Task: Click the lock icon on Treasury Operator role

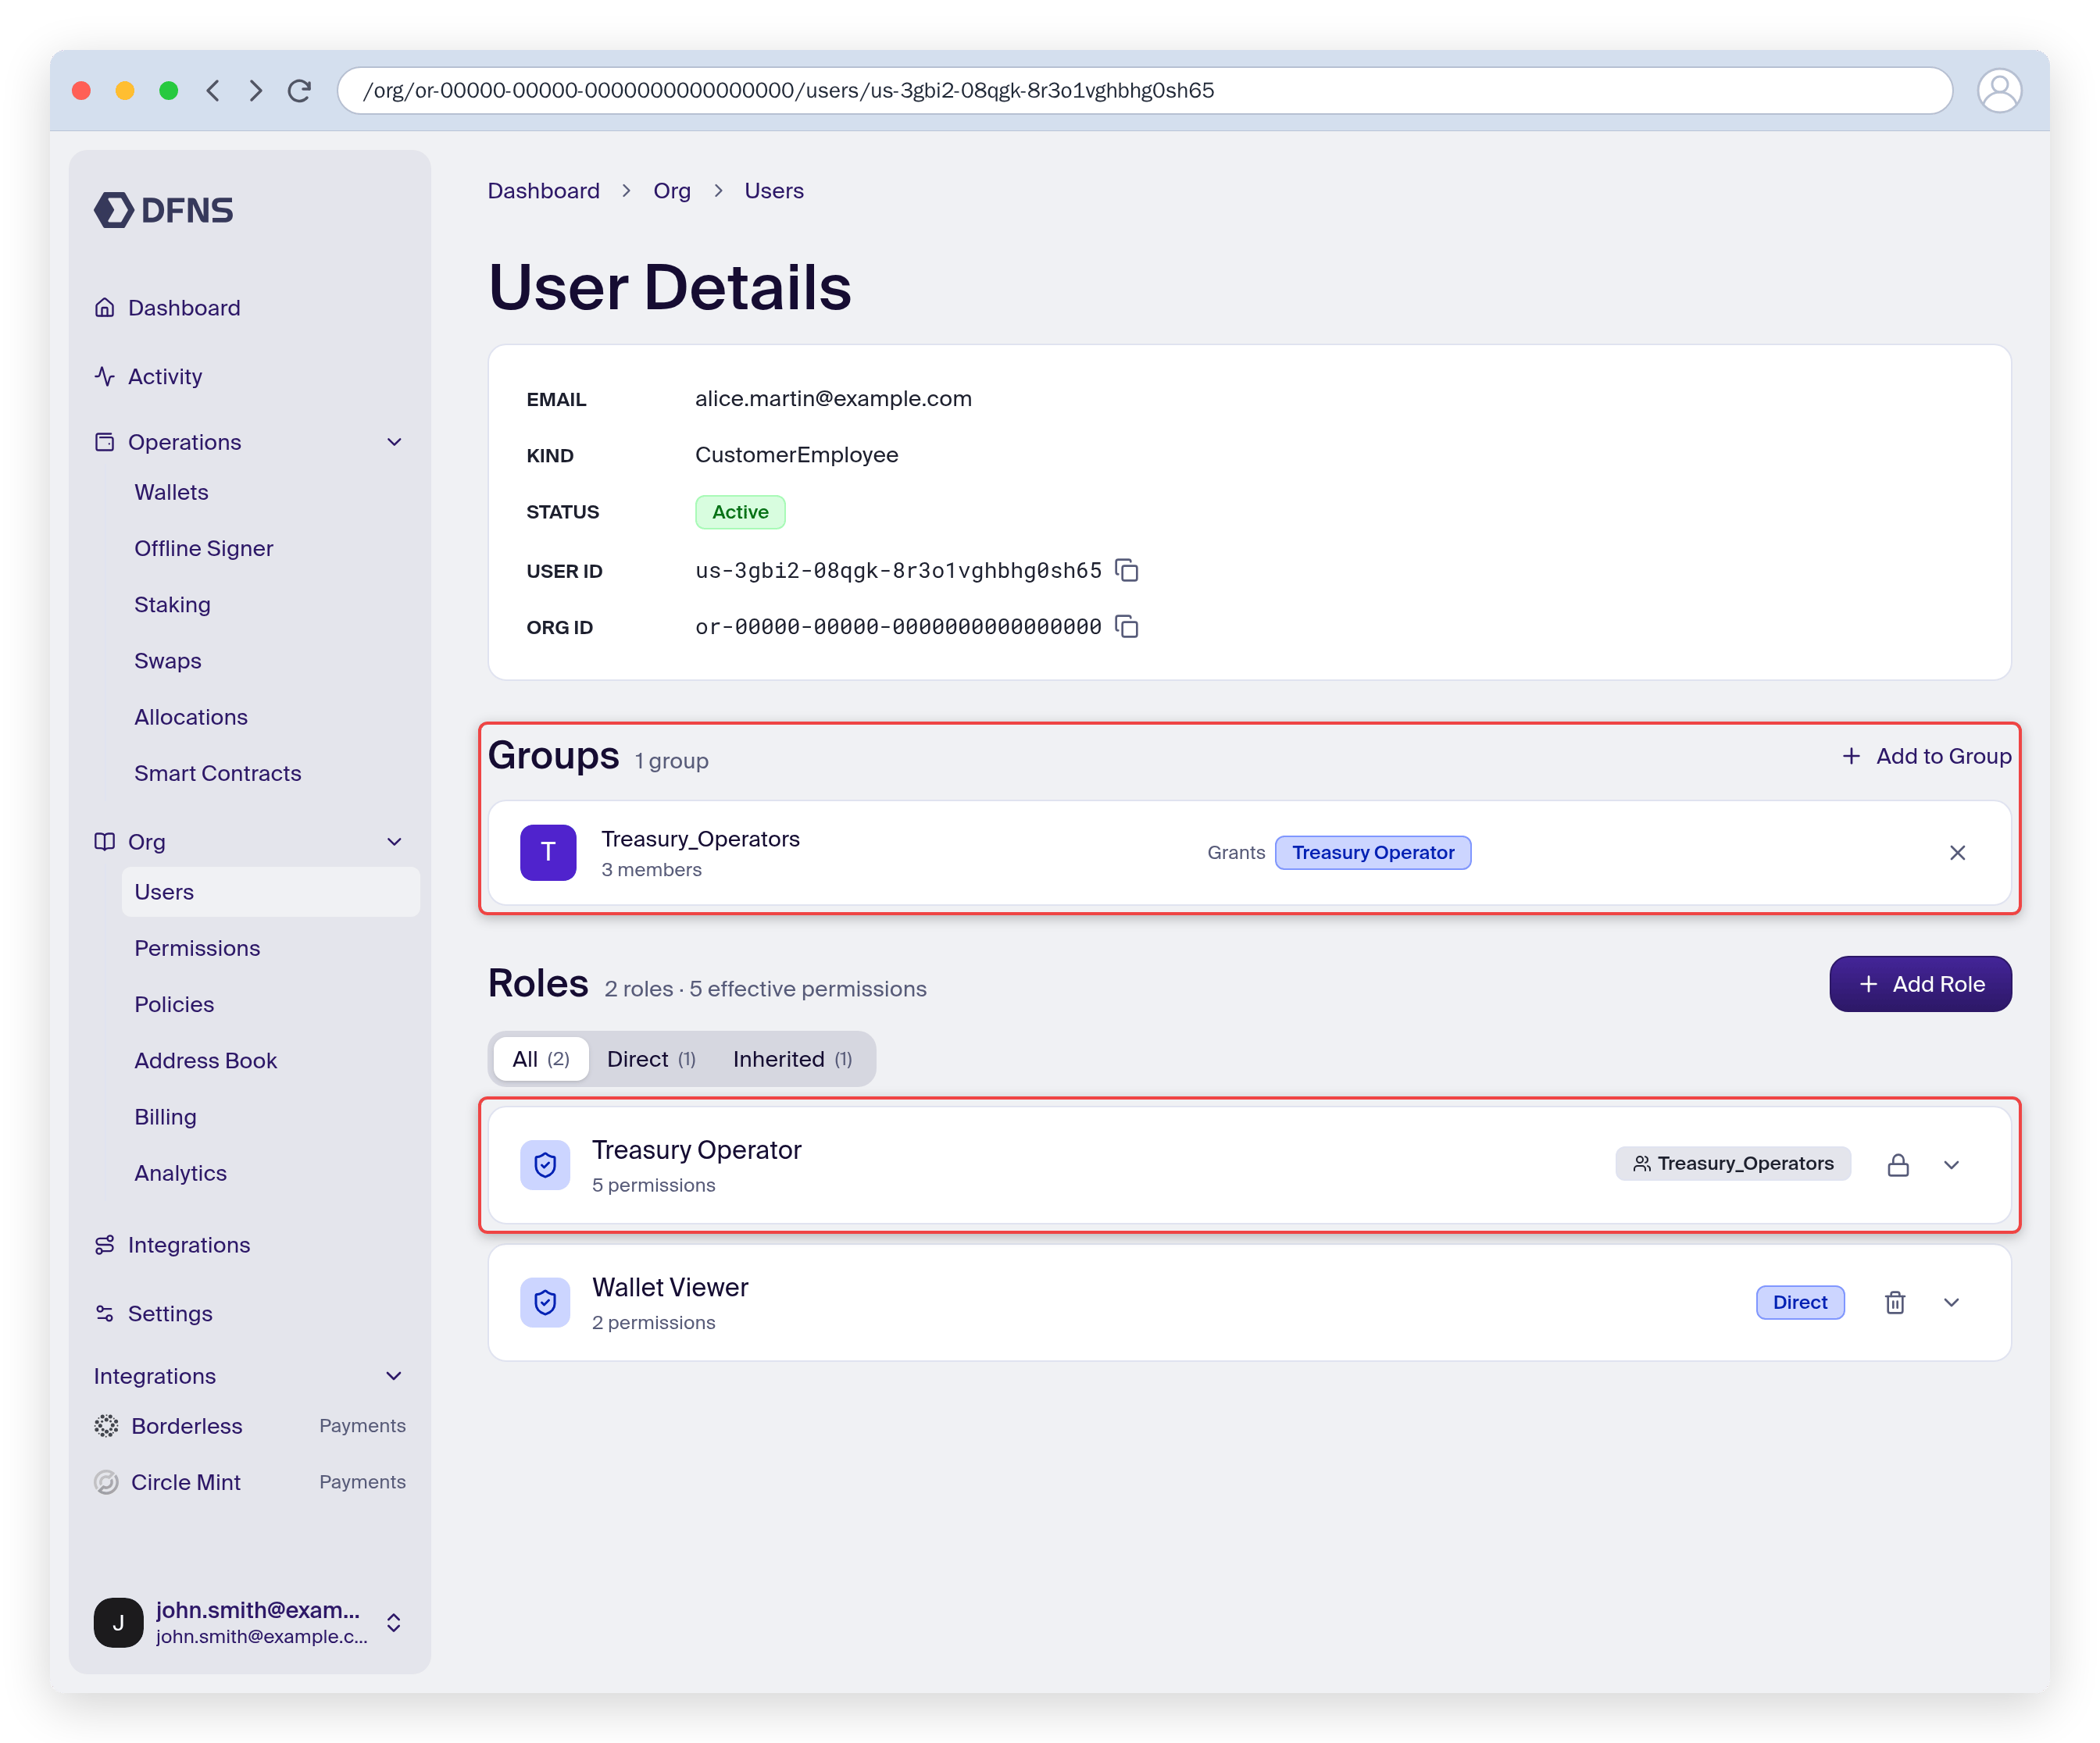Action: pos(1897,1164)
